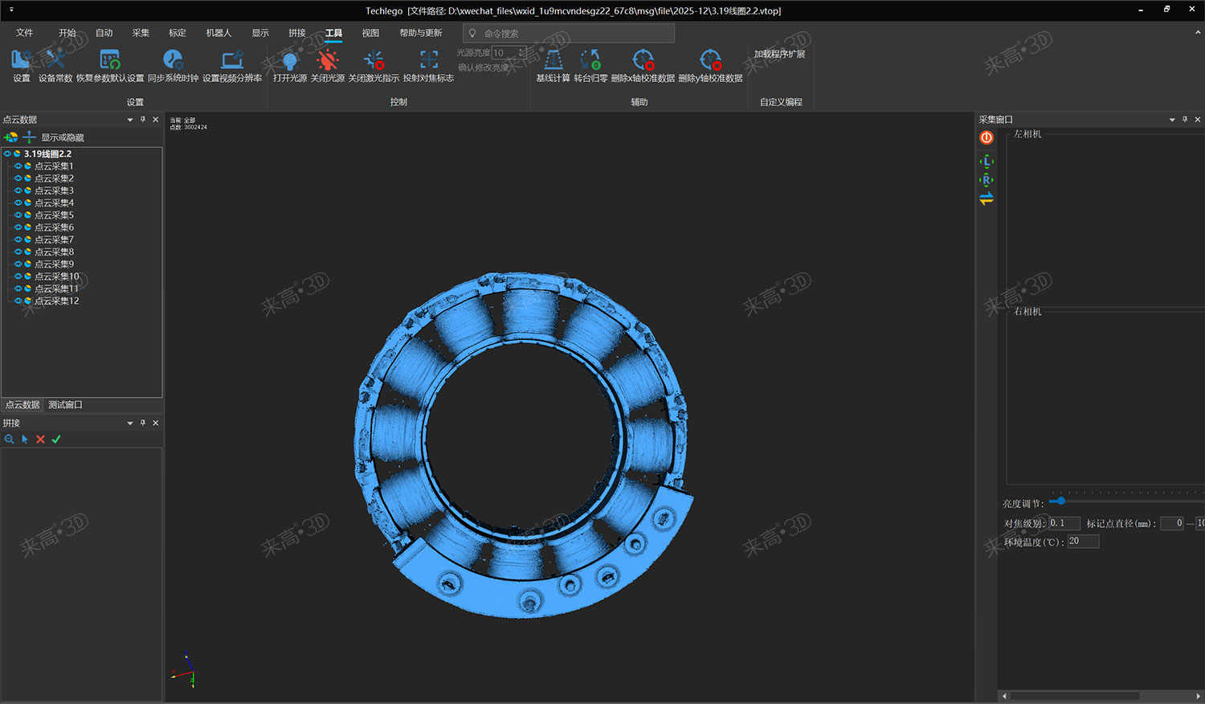Click the 关闭激光指示 laser icon
Viewport: 1205px width, 704px height.
(x=374, y=61)
